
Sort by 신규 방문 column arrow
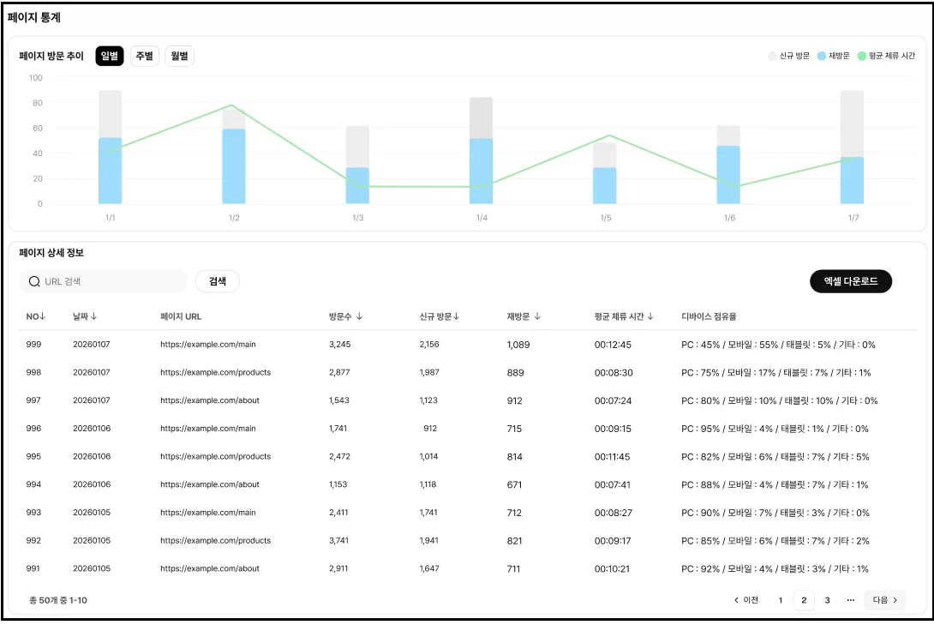[x=456, y=316]
